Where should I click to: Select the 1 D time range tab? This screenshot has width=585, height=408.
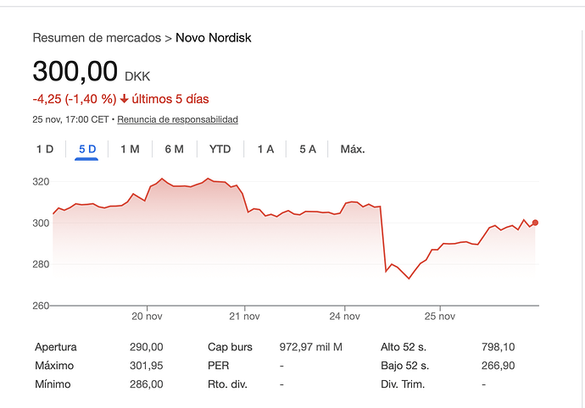45,149
